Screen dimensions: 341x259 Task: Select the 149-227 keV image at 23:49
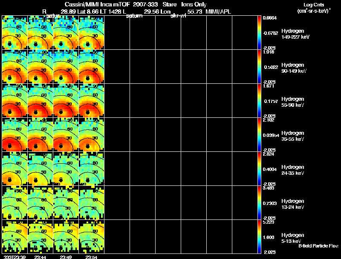(x=66, y=33)
